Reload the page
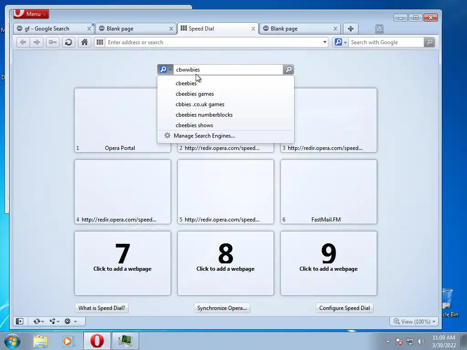This screenshot has width=467, height=350. pyautogui.click(x=68, y=42)
